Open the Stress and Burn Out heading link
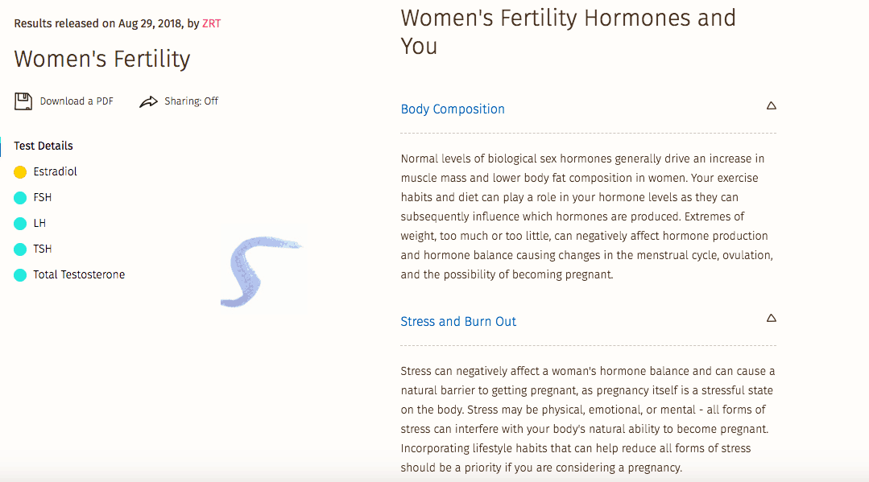This screenshot has width=869, height=482. [458, 321]
